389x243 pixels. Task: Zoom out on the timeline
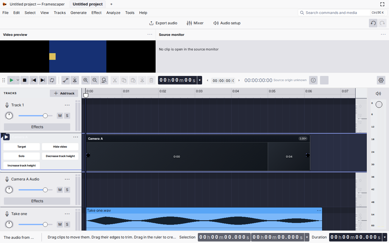(95, 80)
